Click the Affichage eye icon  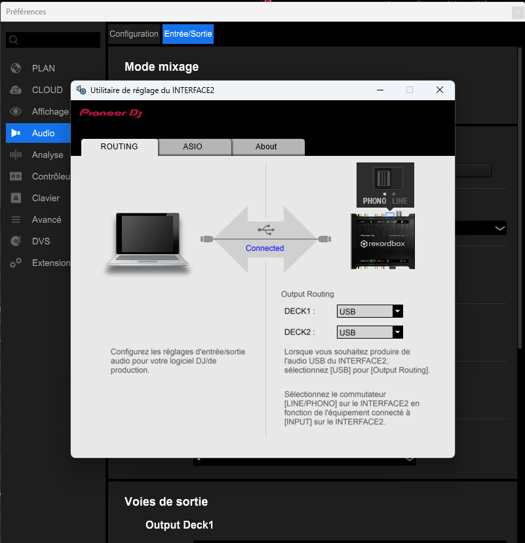(16, 111)
